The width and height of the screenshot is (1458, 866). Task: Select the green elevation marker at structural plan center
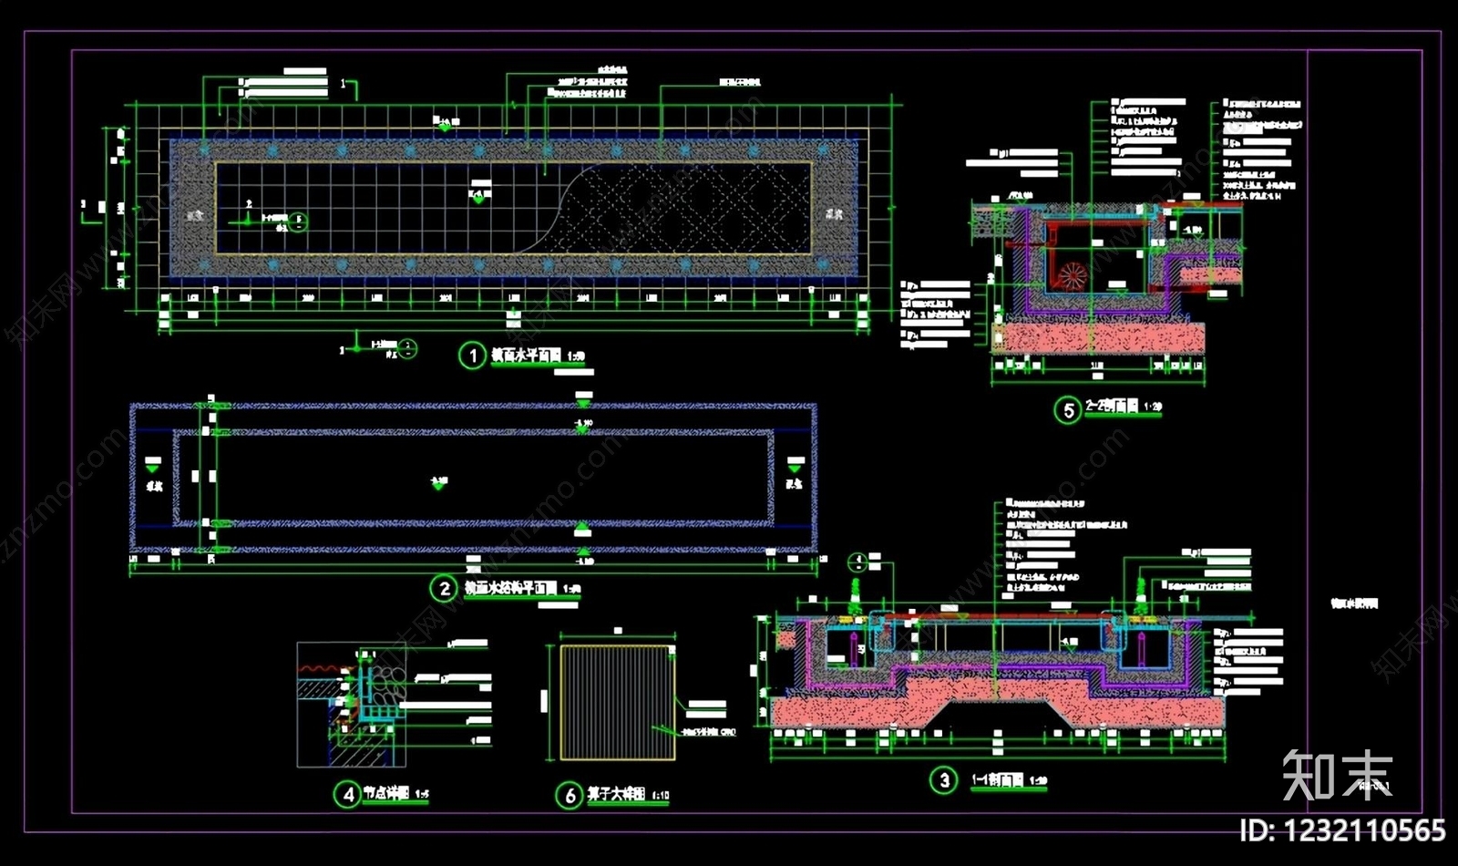coord(438,483)
